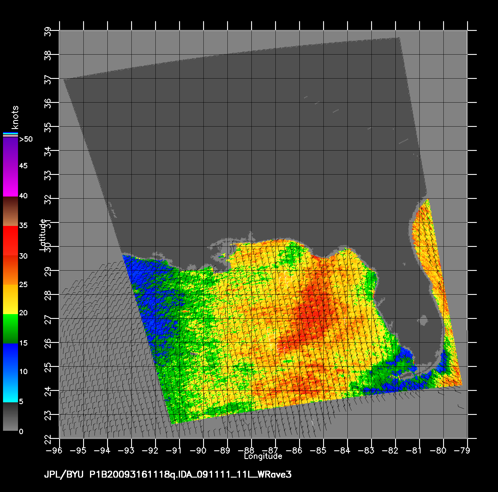
Task: Click the '29' latitude tick label
Action: point(48,271)
